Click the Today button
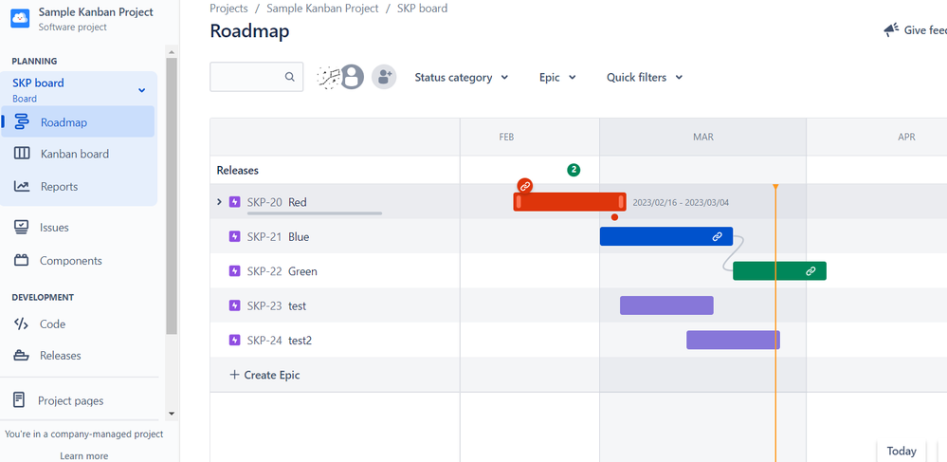Image resolution: width=947 pixels, height=462 pixels. point(901,452)
